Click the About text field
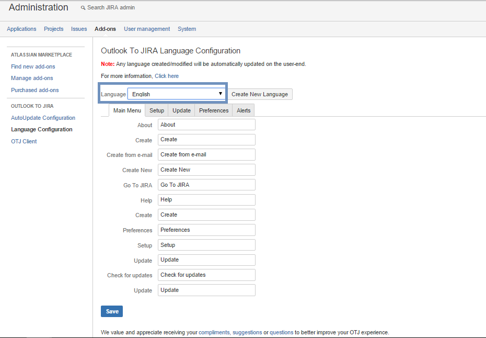486x338 pixels. click(207, 125)
